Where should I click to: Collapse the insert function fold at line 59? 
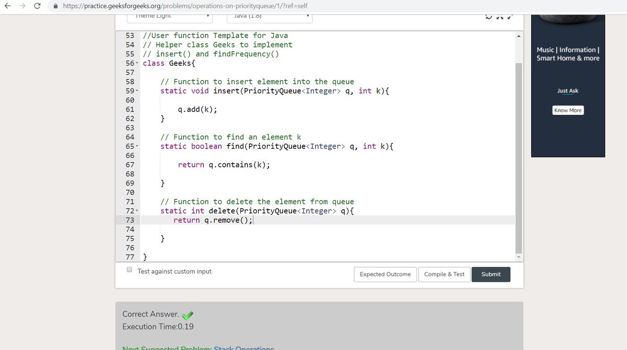[137, 91]
